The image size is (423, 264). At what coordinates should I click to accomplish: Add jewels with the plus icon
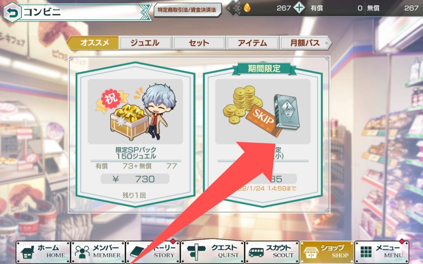pyautogui.click(x=299, y=8)
